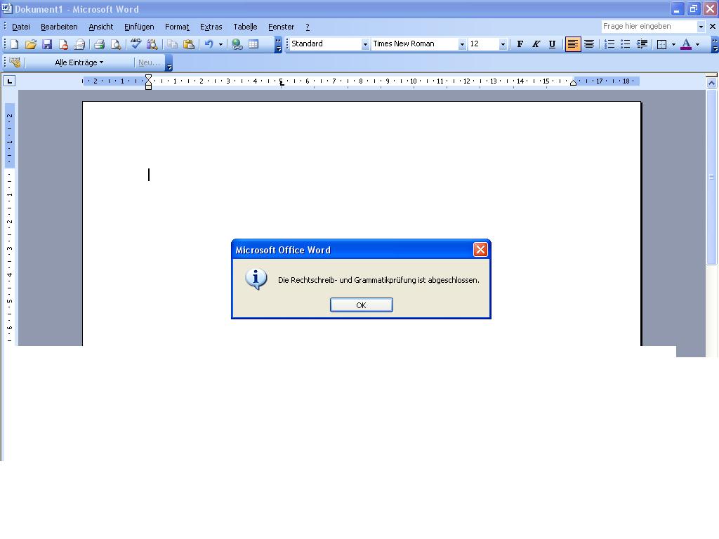
Task: Click the new blank document icon
Action: [14, 44]
